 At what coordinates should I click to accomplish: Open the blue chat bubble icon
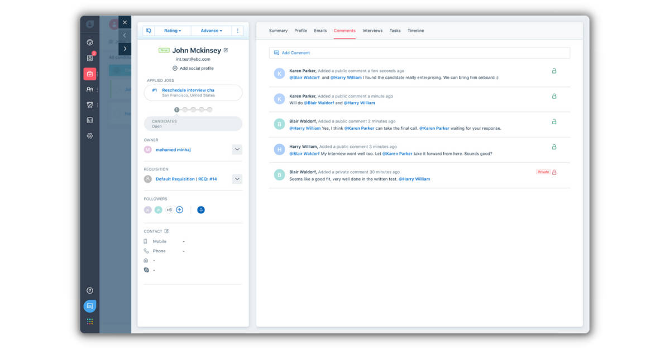point(89,305)
